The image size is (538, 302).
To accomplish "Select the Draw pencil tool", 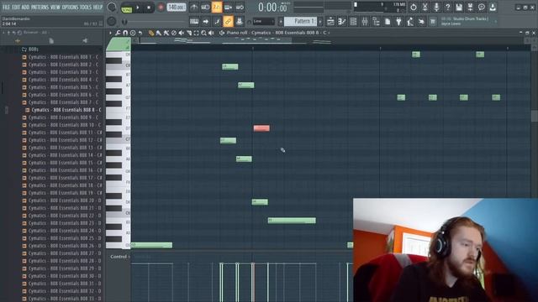I will [151, 33].
